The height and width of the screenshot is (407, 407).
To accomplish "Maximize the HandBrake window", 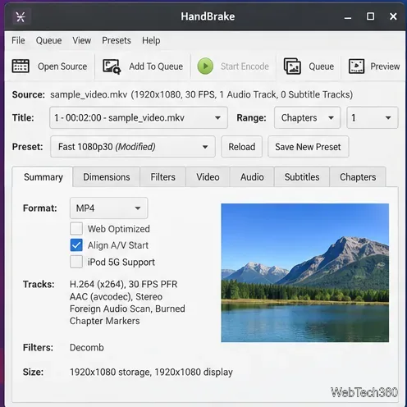I will click(370, 16).
